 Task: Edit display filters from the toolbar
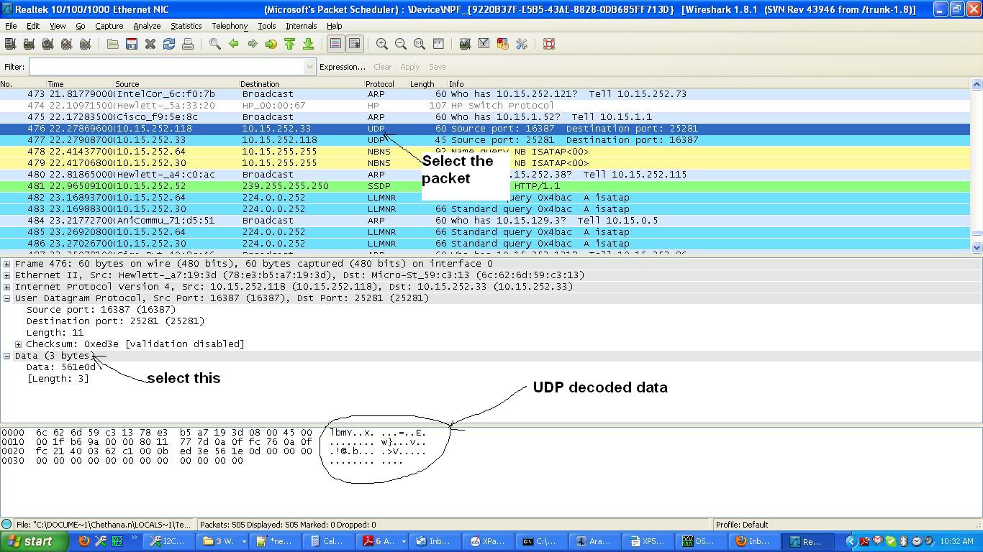point(484,44)
